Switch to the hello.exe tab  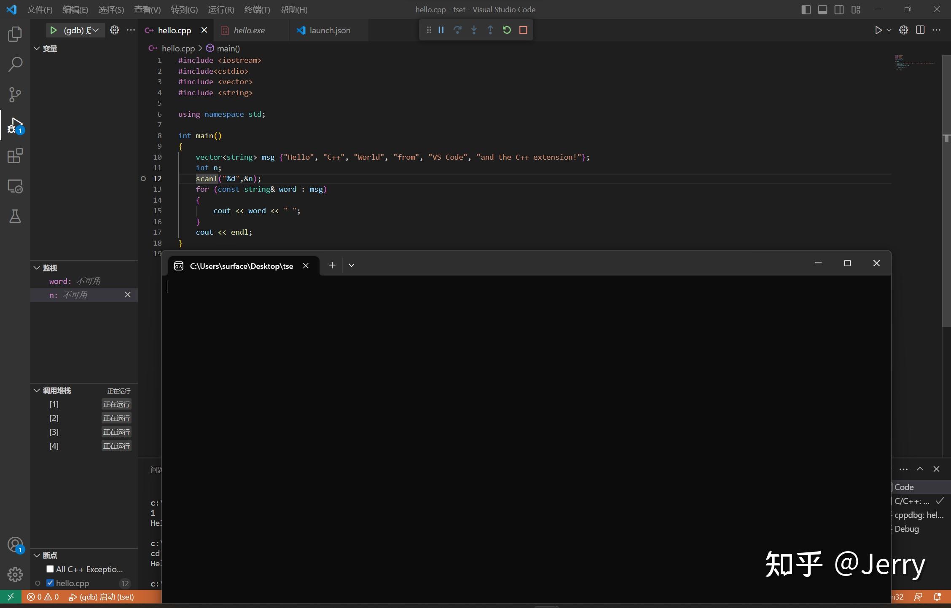click(249, 30)
